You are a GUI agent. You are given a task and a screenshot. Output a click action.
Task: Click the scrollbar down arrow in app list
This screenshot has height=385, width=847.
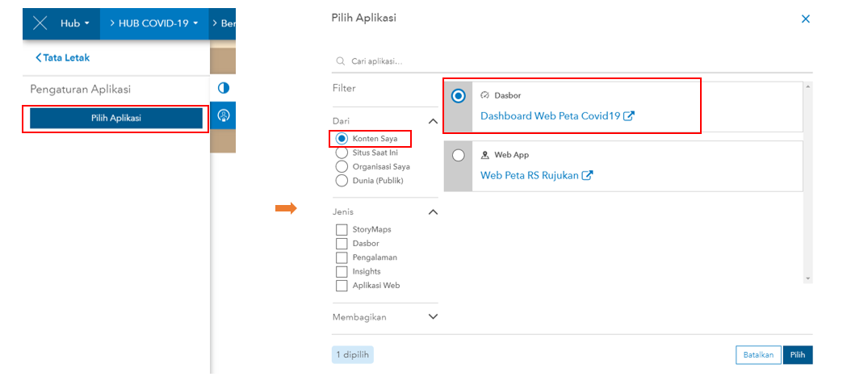point(807,278)
